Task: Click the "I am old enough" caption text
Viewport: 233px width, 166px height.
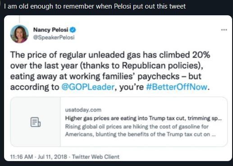Action: coord(95,6)
